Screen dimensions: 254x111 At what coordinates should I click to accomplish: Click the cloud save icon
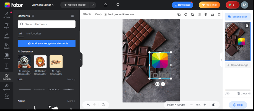coord(106,5)
